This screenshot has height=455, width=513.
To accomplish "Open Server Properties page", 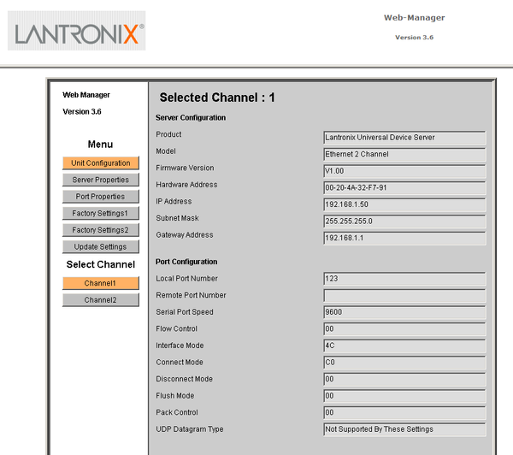I will [x=101, y=180].
